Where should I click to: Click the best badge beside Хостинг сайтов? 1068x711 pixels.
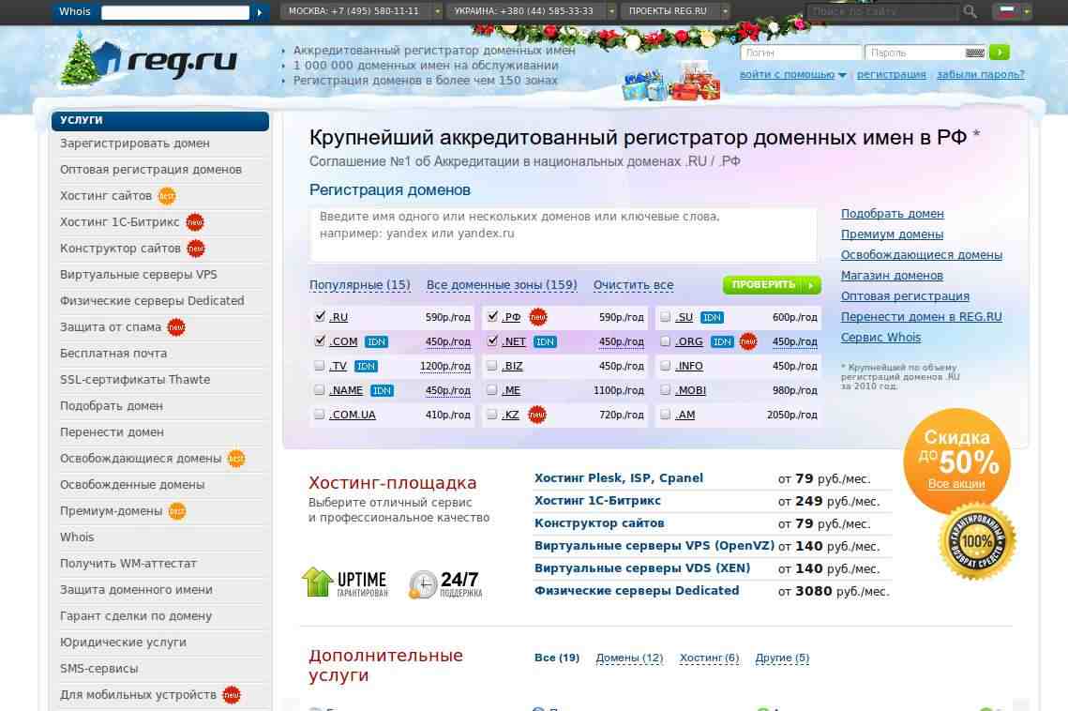point(167,196)
